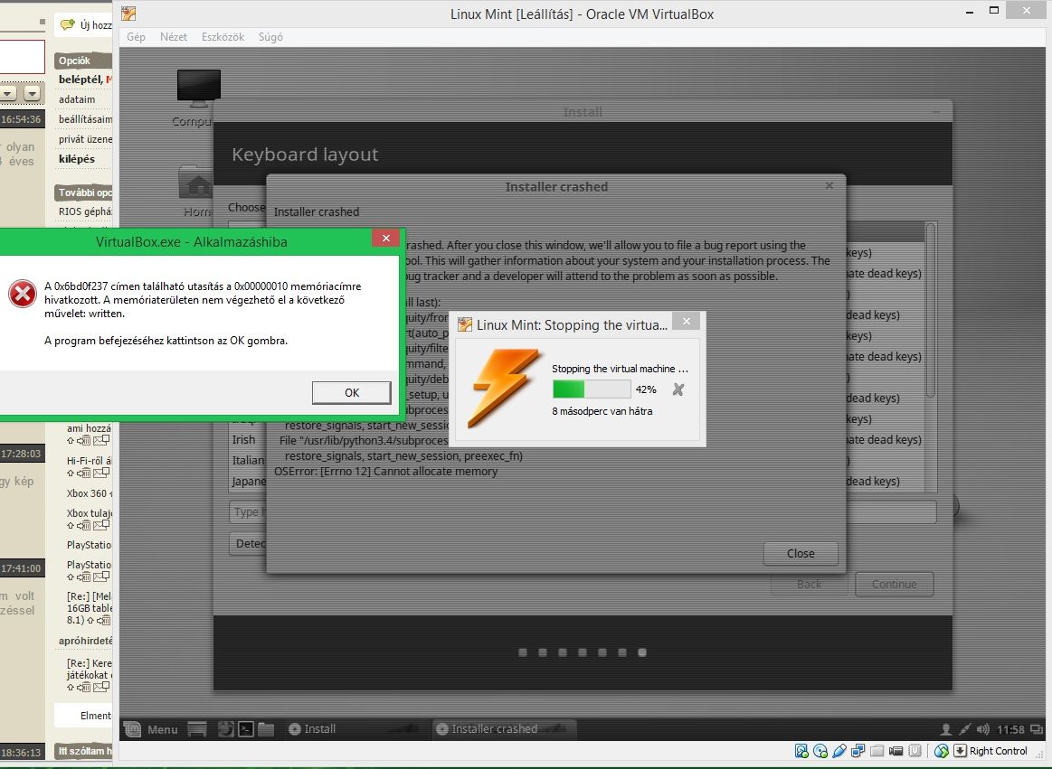The height and width of the screenshot is (769, 1052).
Task: Click the Home folder desktop icon
Action: 195,183
